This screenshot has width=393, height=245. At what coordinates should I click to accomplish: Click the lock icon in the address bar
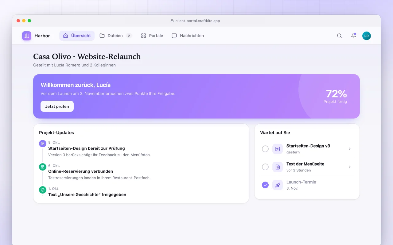coord(172,21)
